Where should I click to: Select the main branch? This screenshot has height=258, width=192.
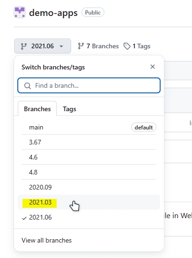tap(89, 127)
